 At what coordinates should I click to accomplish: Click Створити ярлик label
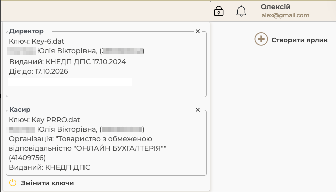point(300,40)
